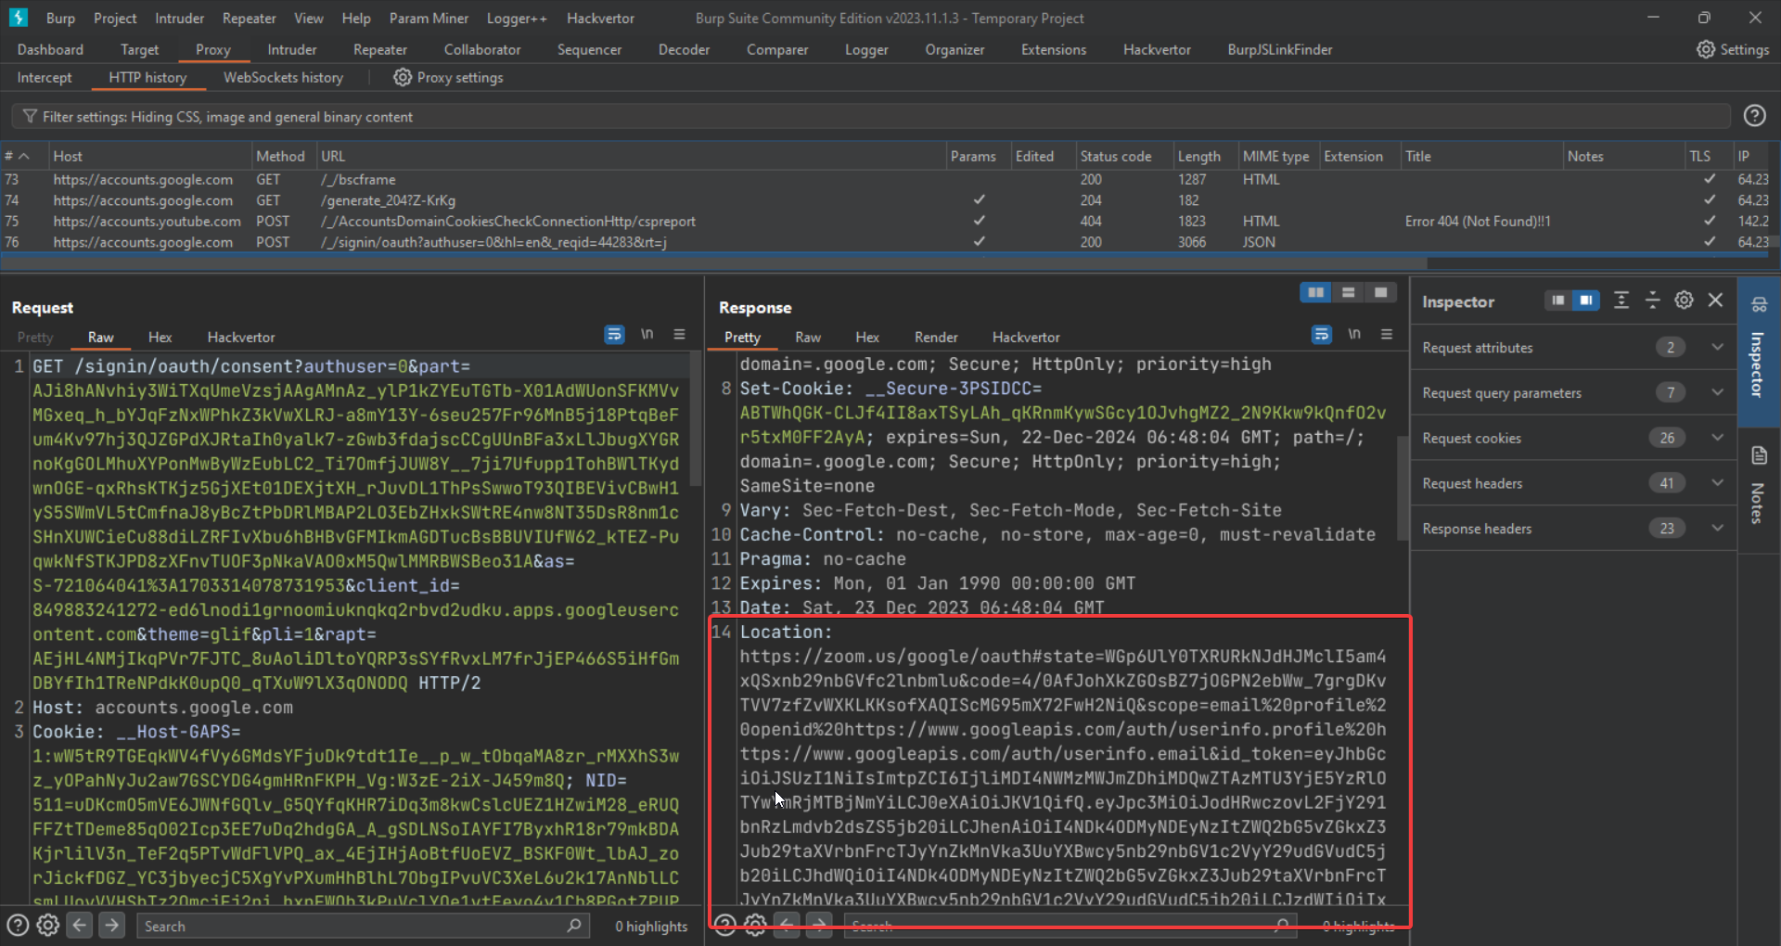The height and width of the screenshot is (946, 1781).
Task: Click Filter settings bar text
Action: [227, 117]
